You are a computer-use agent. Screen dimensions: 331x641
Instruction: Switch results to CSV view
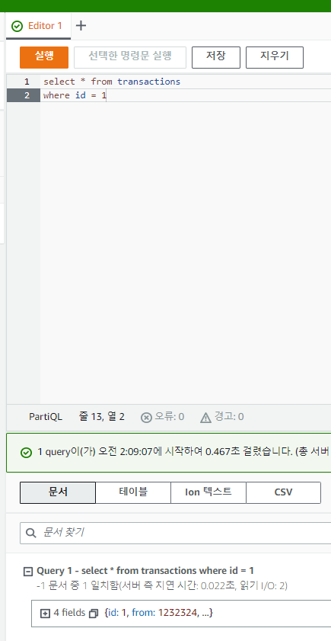click(x=284, y=492)
